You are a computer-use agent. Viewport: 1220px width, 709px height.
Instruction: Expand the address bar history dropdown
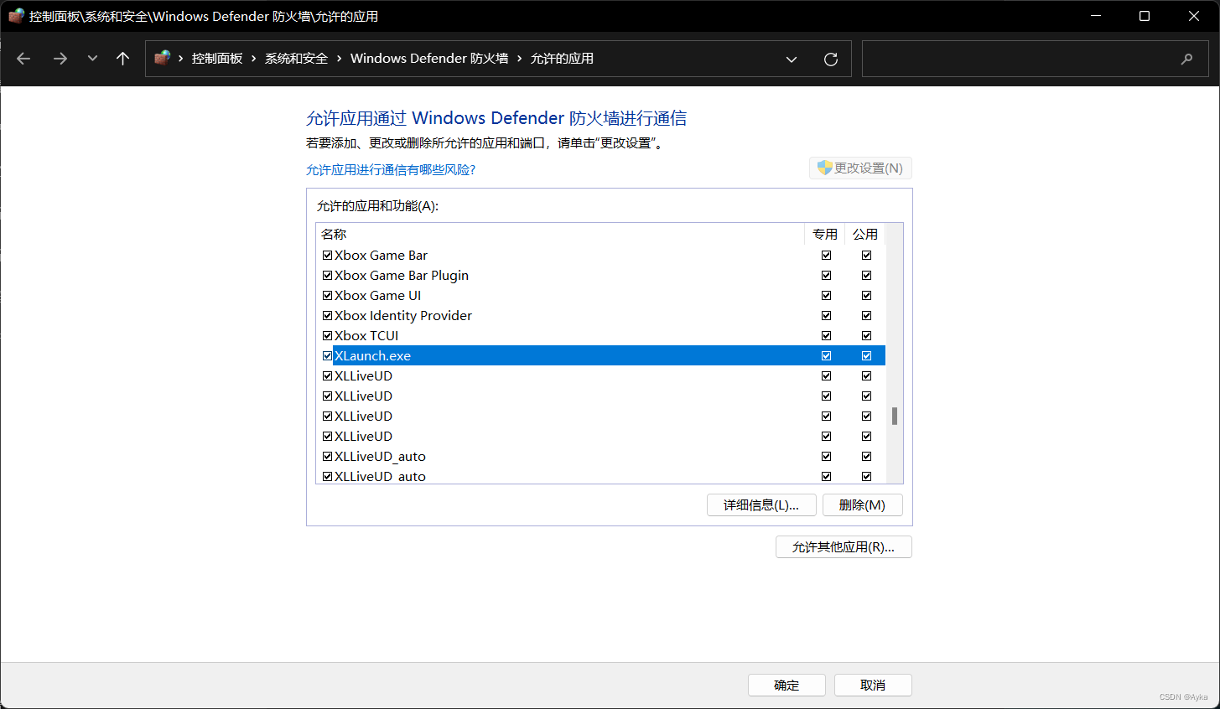791,59
